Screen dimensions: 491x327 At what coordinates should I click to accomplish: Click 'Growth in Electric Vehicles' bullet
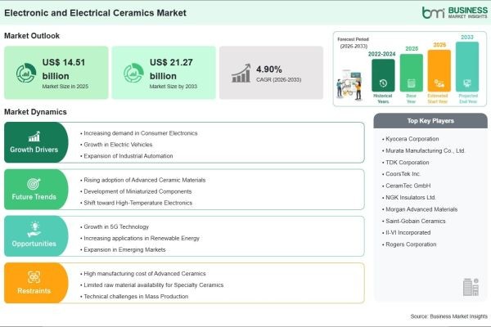coord(116,145)
